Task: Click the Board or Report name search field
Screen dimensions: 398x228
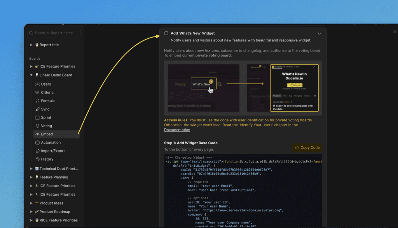Action: [x=54, y=33]
